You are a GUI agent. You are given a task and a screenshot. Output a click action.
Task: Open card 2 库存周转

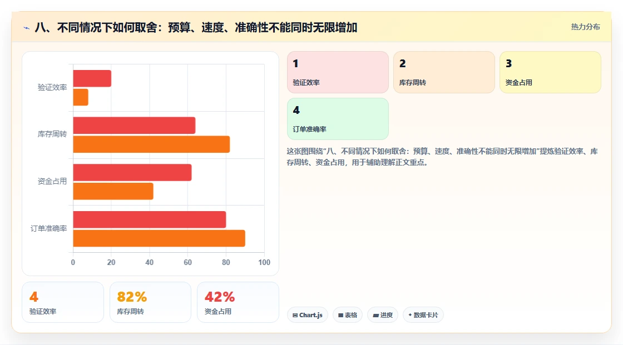click(x=444, y=72)
